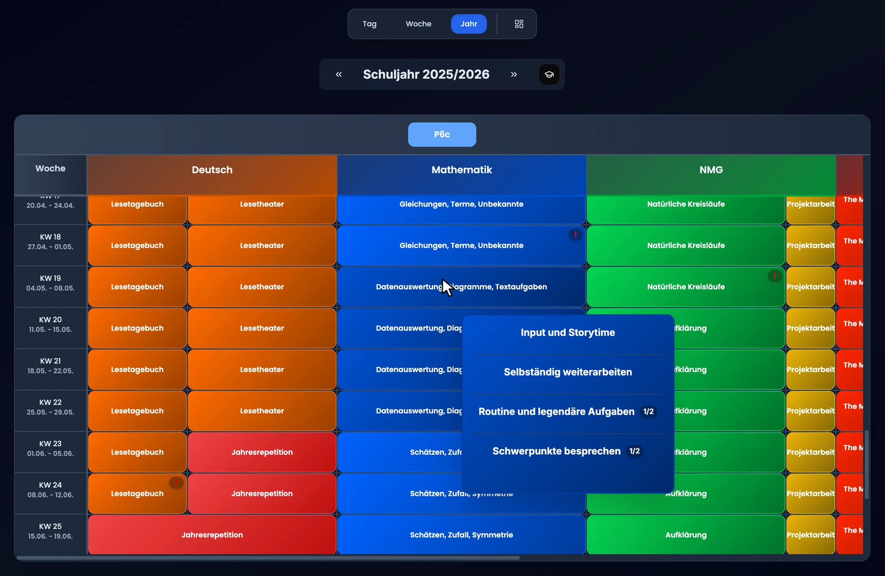Viewport: 885px width, 576px height.
Task: Open KW 21 Lesetagebuch block
Action: tap(137, 369)
